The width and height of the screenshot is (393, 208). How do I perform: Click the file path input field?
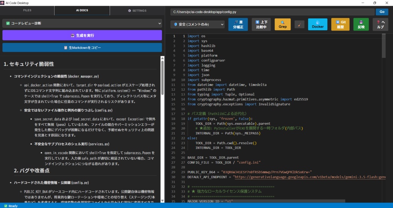[272, 12]
